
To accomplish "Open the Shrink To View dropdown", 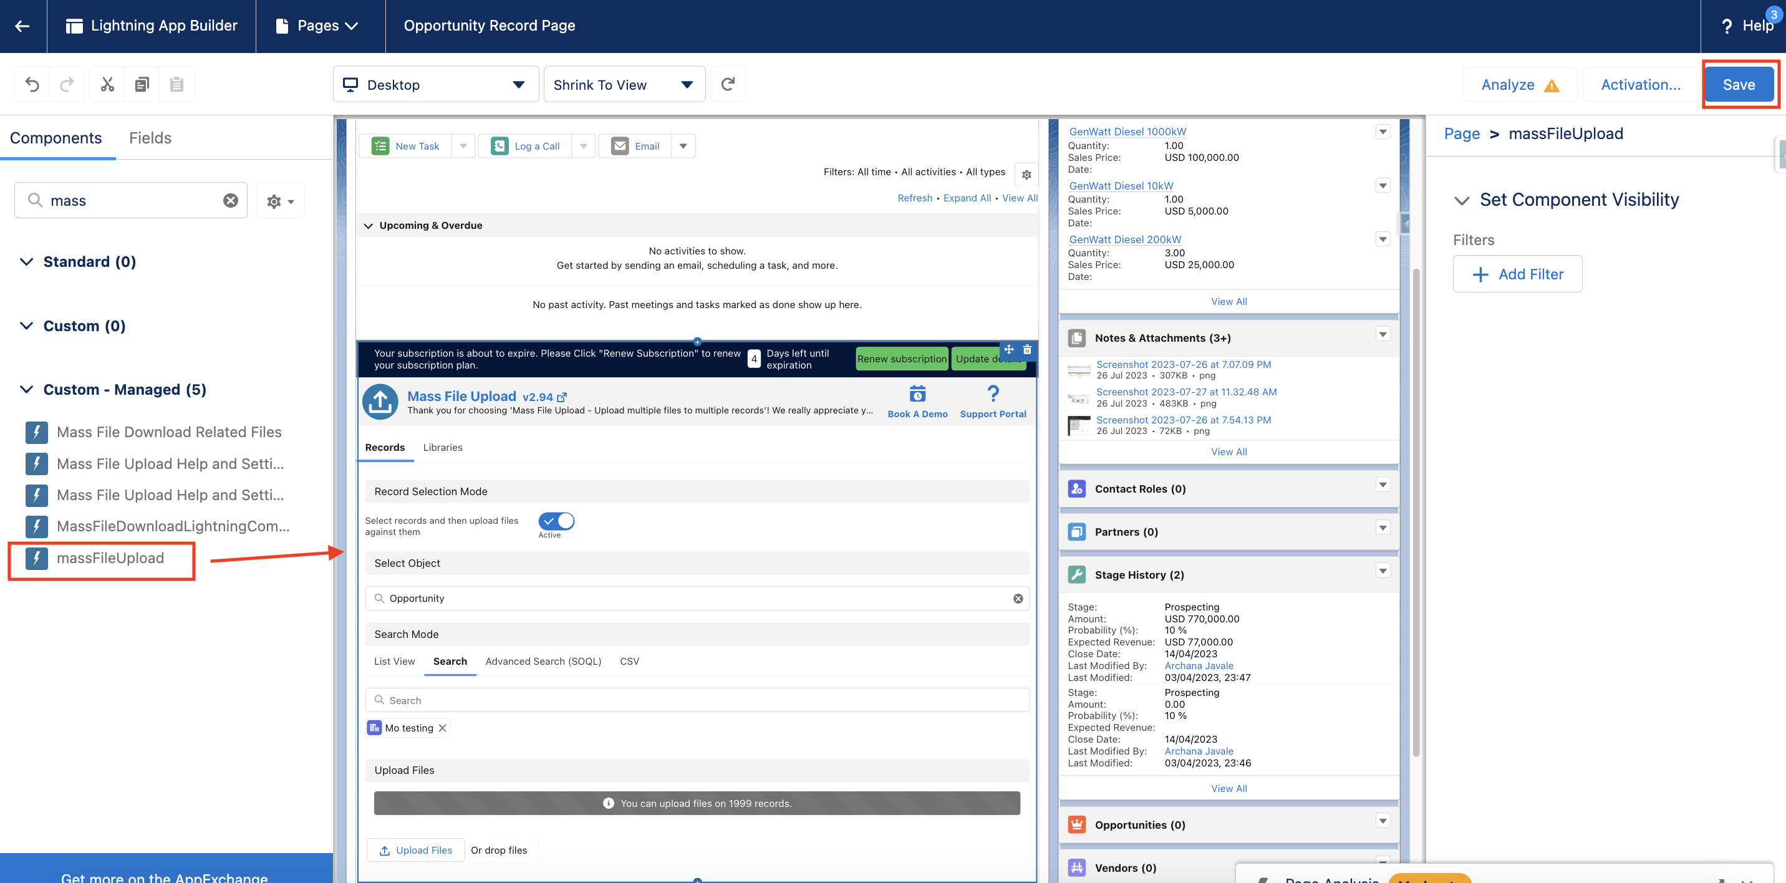I will [624, 85].
